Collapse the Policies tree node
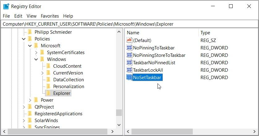 point(24,39)
